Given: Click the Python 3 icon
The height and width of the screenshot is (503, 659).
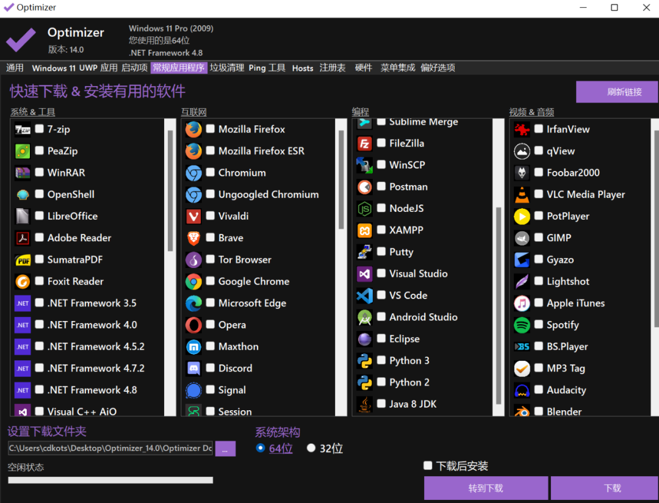Looking at the screenshot, I should (x=364, y=361).
